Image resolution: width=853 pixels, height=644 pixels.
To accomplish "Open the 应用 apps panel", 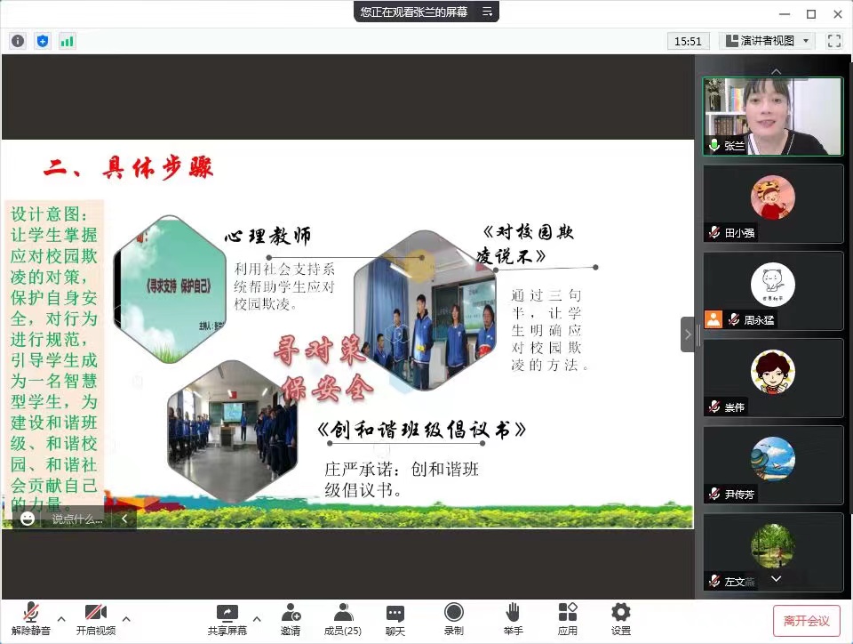I will coord(567,616).
